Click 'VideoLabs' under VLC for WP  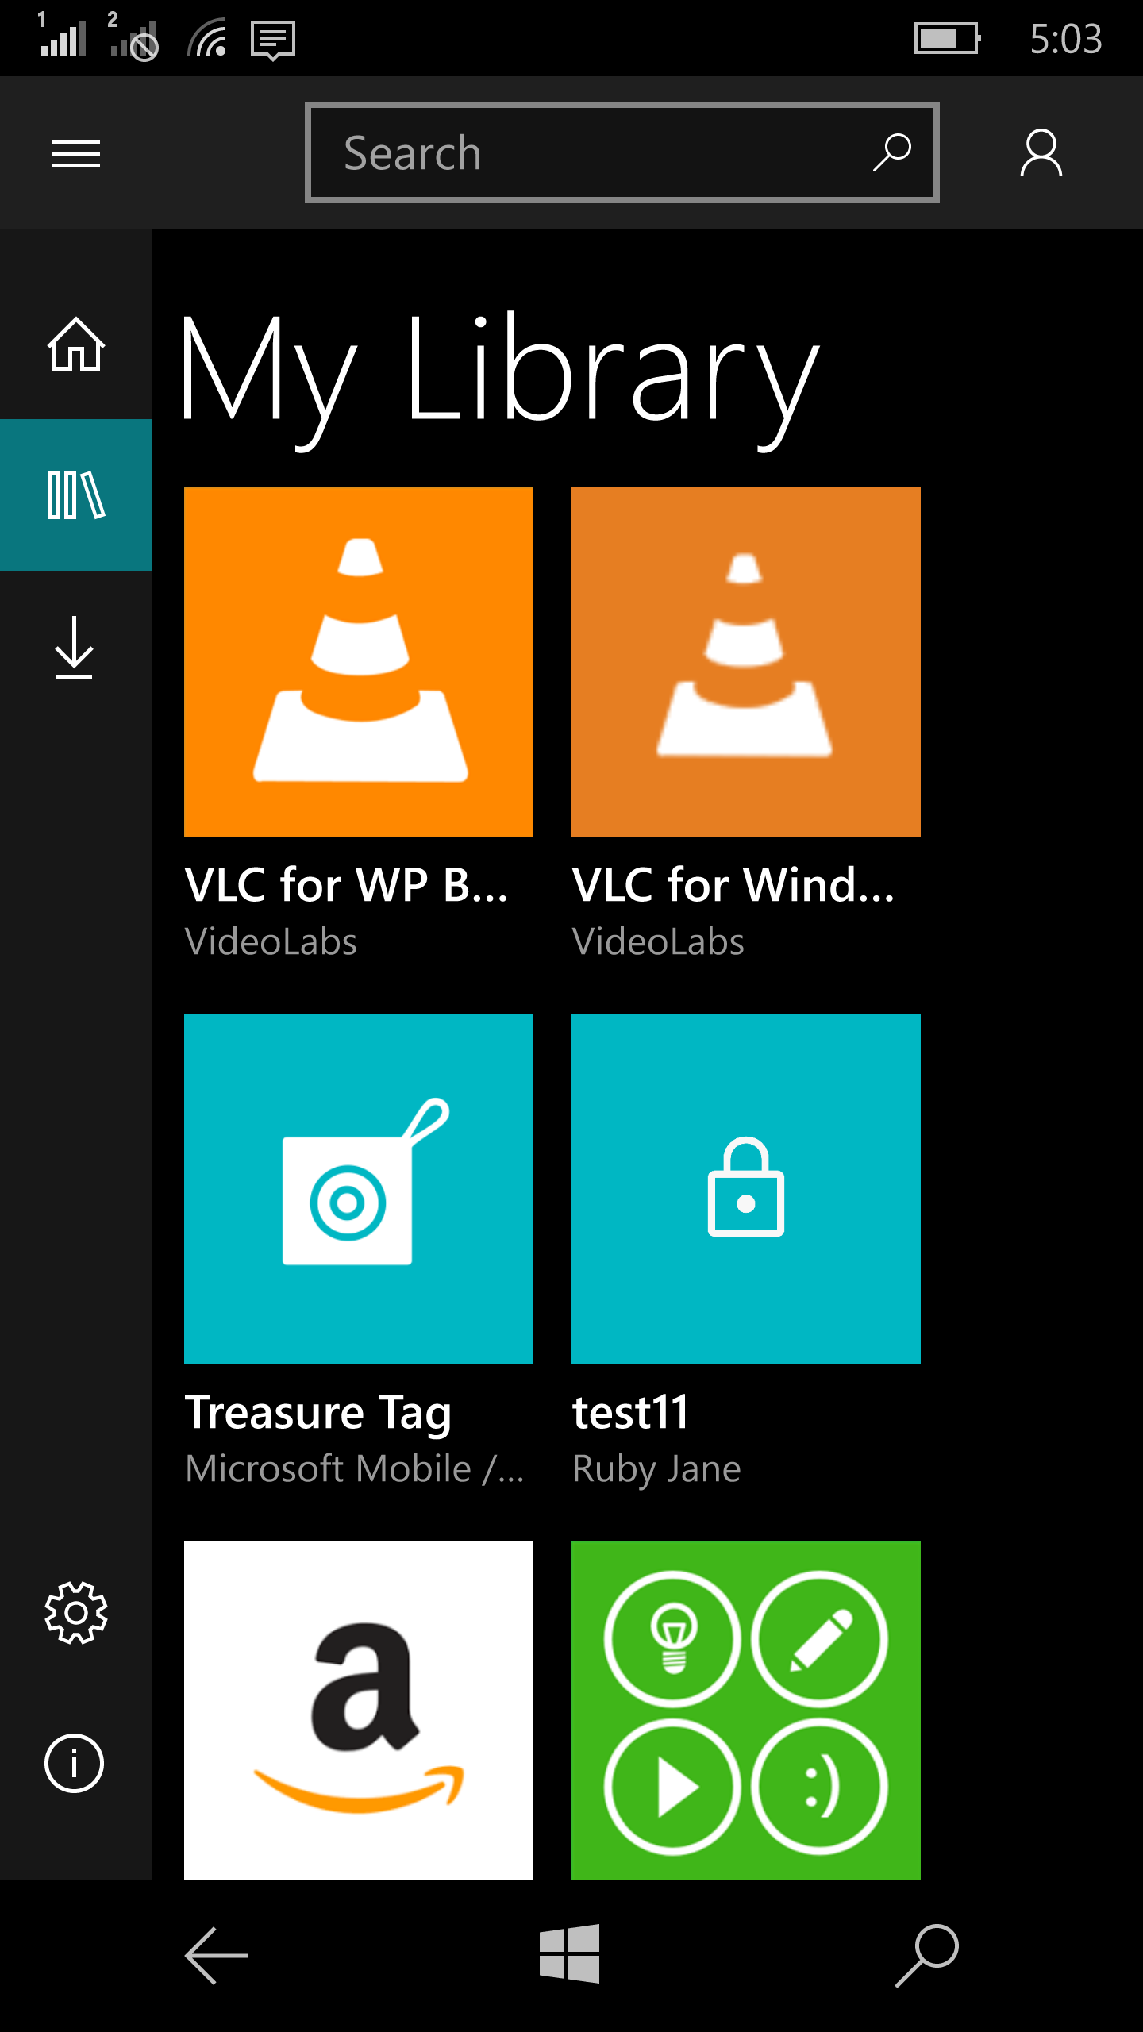[x=271, y=941]
